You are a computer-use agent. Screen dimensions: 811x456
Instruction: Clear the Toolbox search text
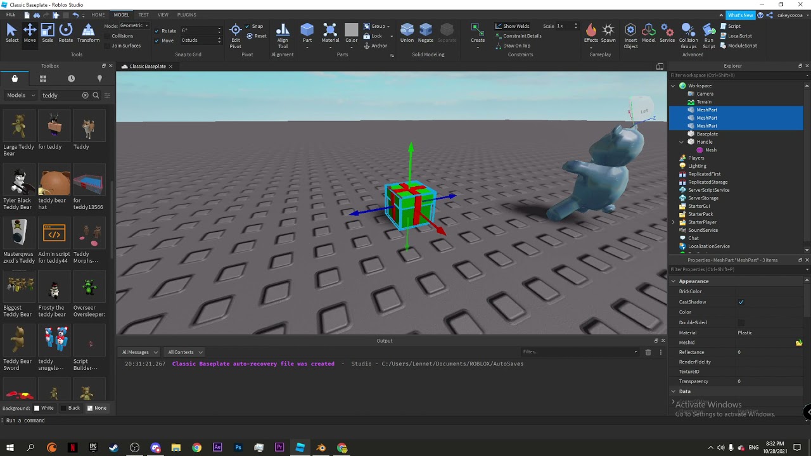85,96
